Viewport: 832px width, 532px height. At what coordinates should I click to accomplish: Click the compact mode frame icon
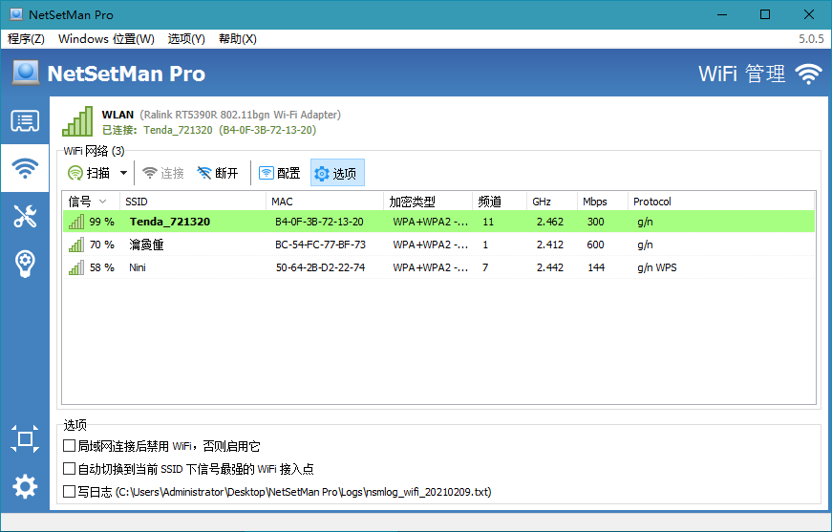(x=25, y=439)
